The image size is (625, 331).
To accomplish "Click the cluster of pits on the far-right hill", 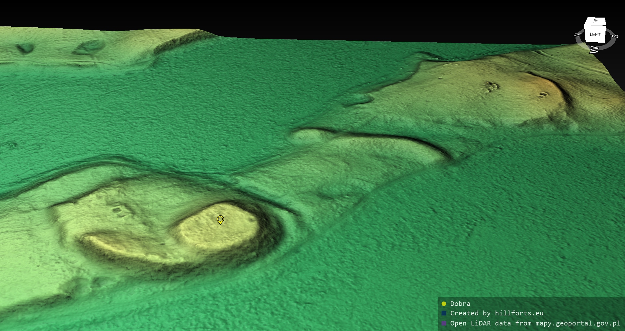I will pos(492,87).
